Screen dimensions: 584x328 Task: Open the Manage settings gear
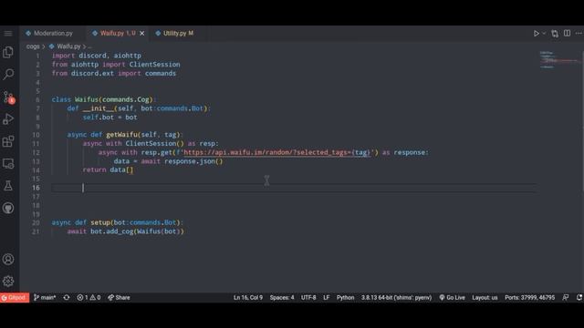[x=8, y=282]
